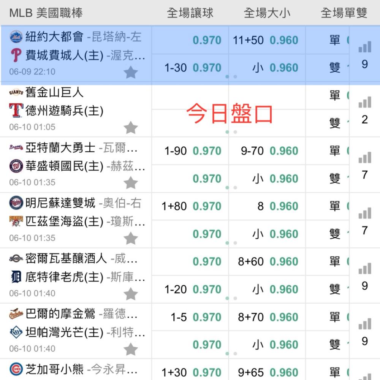This screenshot has width=380, height=380.
Task: Open stats bar icon for 明尼蘇達雙城 game
Action: point(365,213)
